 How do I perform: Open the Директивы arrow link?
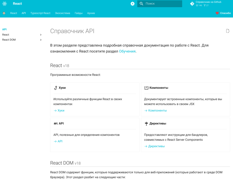point(154,146)
